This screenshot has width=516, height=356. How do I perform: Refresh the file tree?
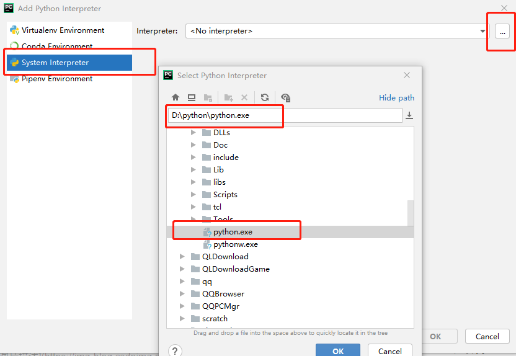(x=265, y=97)
